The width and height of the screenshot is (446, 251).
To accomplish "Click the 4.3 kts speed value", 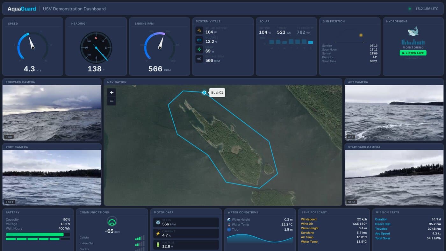I will (32, 69).
